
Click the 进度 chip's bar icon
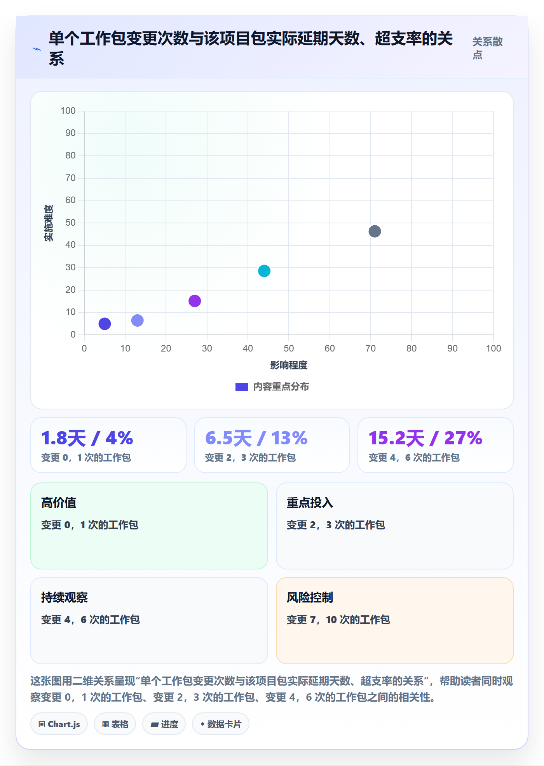point(154,725)
